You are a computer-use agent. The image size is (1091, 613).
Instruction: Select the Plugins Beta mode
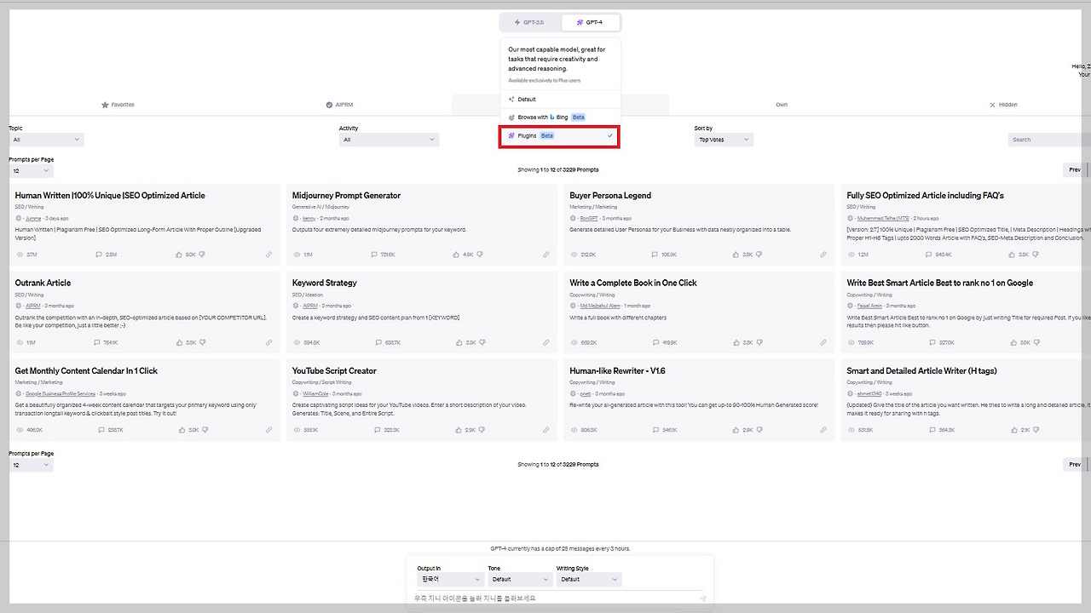click(x=560, y=135)
